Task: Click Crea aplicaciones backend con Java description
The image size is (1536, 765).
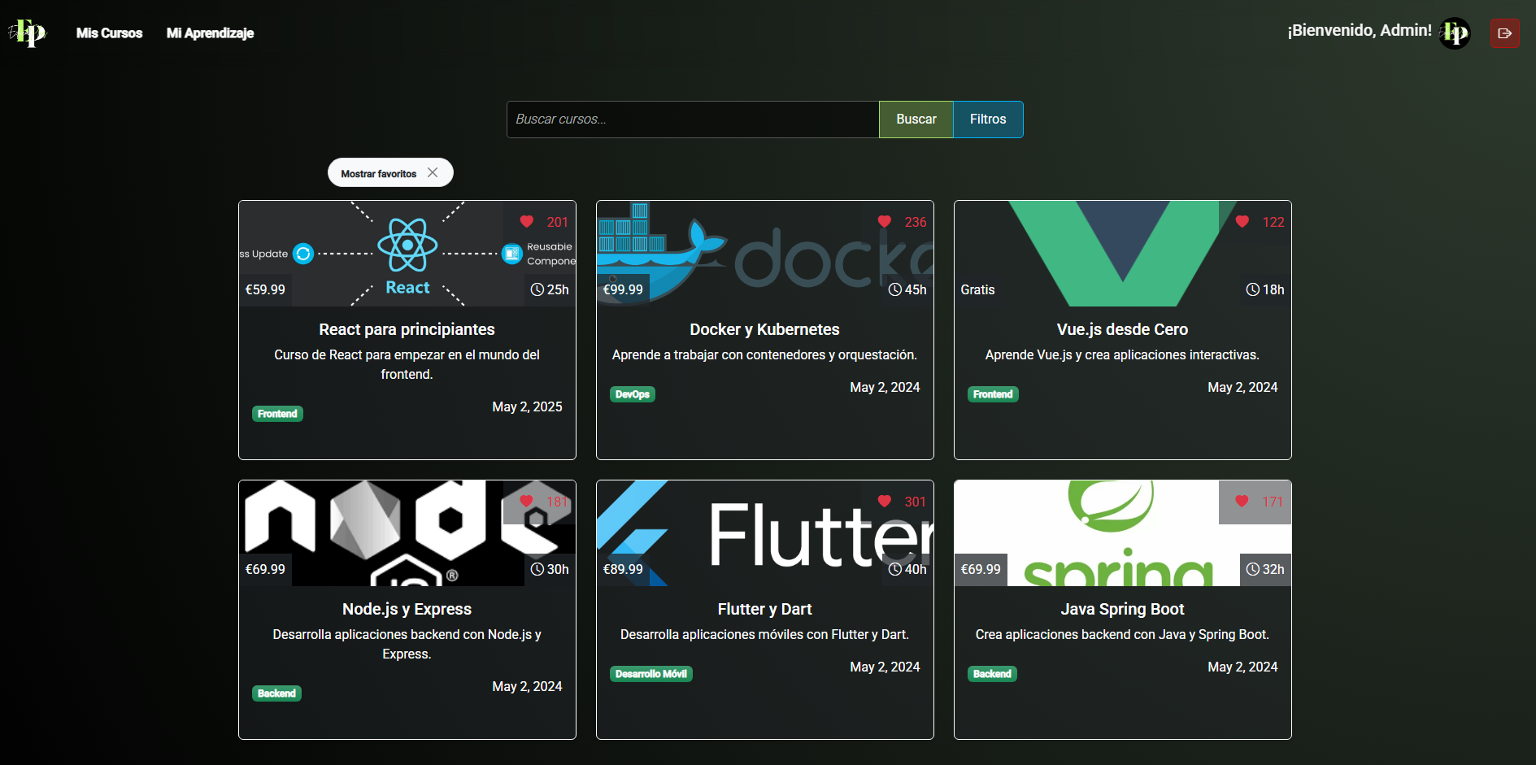Action: click(1122, 634)
